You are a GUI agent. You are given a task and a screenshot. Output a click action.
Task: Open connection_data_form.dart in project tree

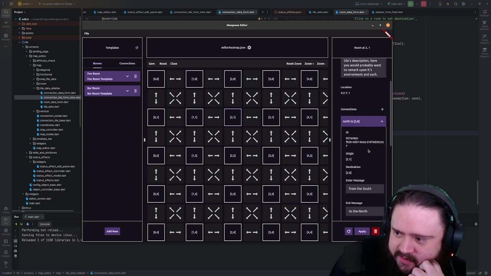(59, 93)
